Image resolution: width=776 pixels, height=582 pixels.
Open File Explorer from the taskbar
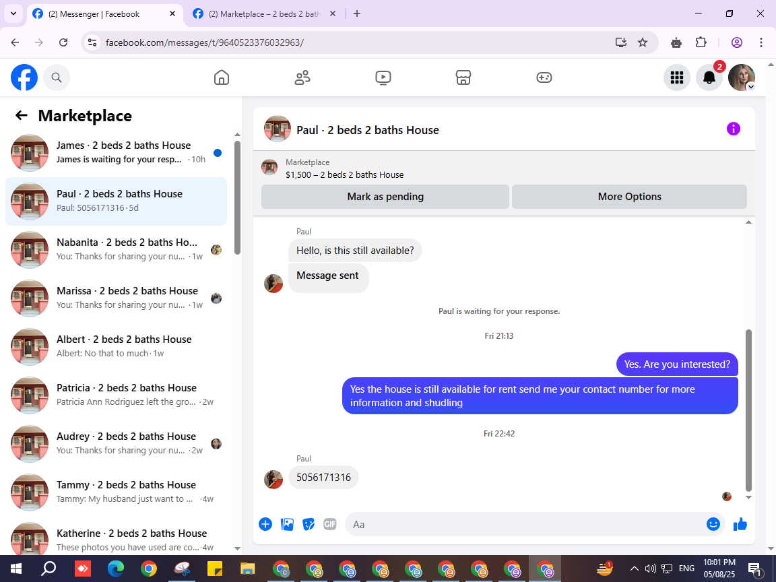247,569
